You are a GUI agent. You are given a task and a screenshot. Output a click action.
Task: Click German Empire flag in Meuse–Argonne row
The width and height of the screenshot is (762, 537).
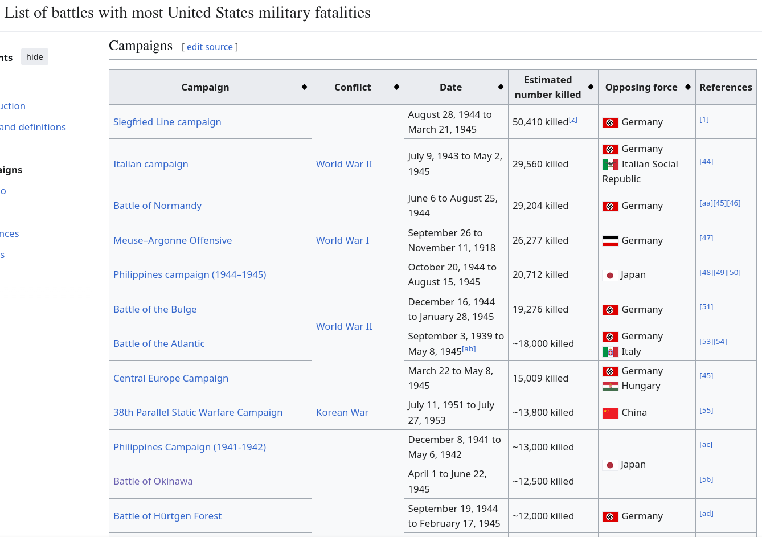[x=611, y=241]
